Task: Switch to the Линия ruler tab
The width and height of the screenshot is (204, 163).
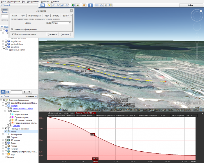Action: pyautogui.click(x=15, y=16)
